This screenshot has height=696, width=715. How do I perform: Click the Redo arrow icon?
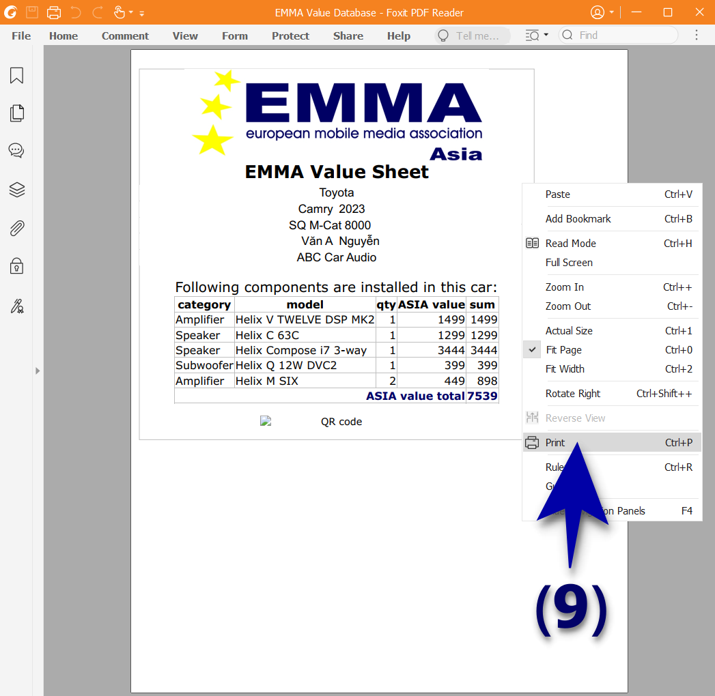pos(98,12)
